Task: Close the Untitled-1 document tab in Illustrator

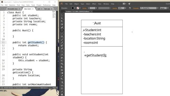Action: [91, 11]
